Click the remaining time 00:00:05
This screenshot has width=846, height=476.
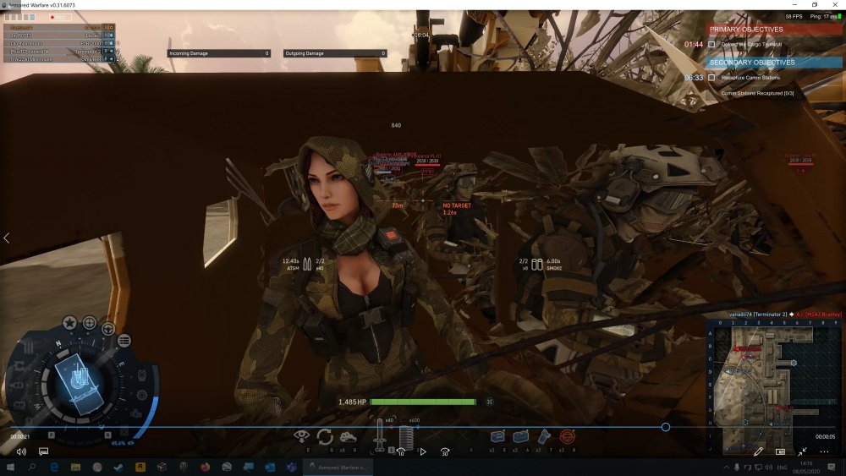[x=825, y=436]
